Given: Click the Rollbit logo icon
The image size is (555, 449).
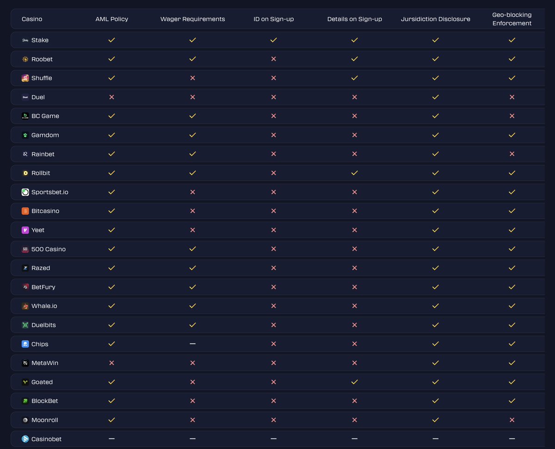Looking at the screenshot, I should (25, 173).
